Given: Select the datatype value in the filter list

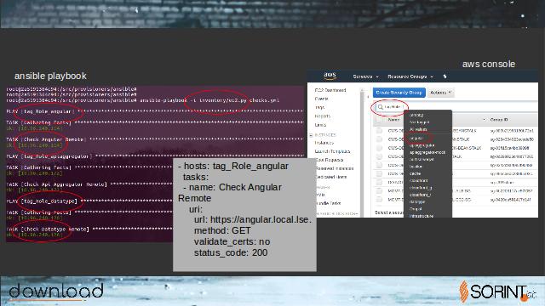Looking at the screenshot, I should (x=417, y=201).
